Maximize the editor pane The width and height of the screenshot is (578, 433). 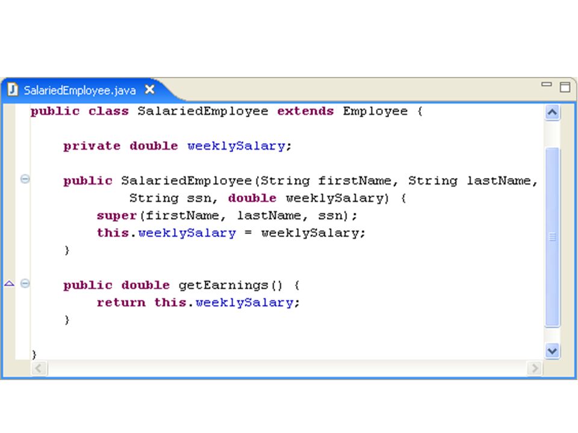point(565,87)
